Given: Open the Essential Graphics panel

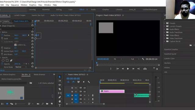Looking at the screenshot, I should coord(171,50).
